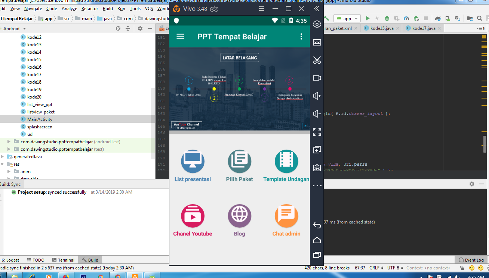Open the Chanel Youtube shortcut

[x=193, y=216]
